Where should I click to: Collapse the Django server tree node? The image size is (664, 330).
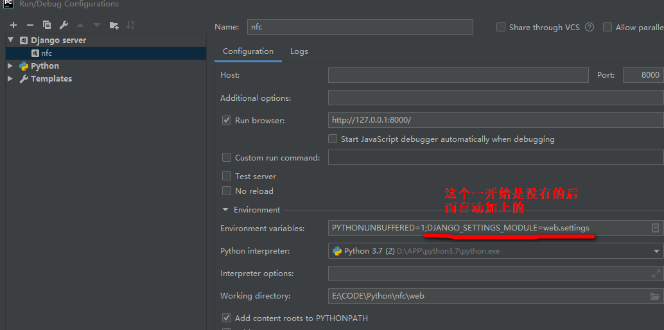coord(10,40)
